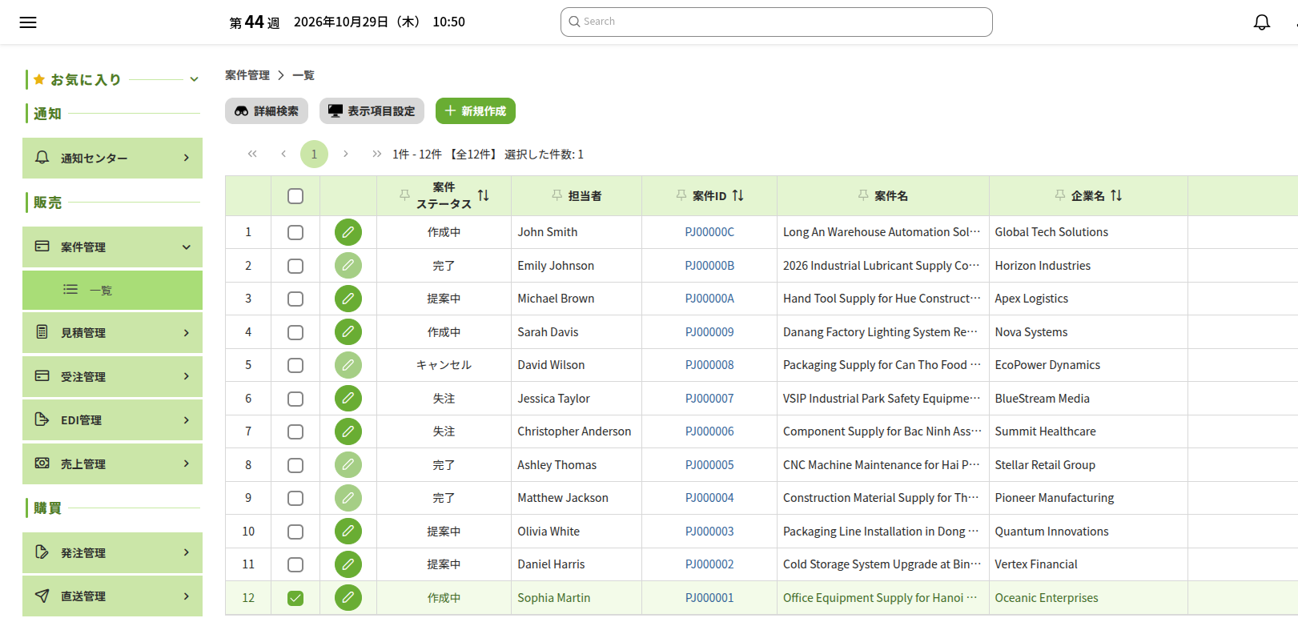Collapse the お気に入り section chevron
Image resolution: width=1298 pixels, height=618 pixels.
(194, 79)
